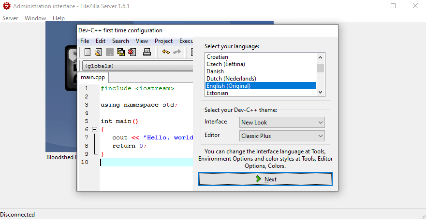Click the language list scroll-down arrow

(320, 92)
